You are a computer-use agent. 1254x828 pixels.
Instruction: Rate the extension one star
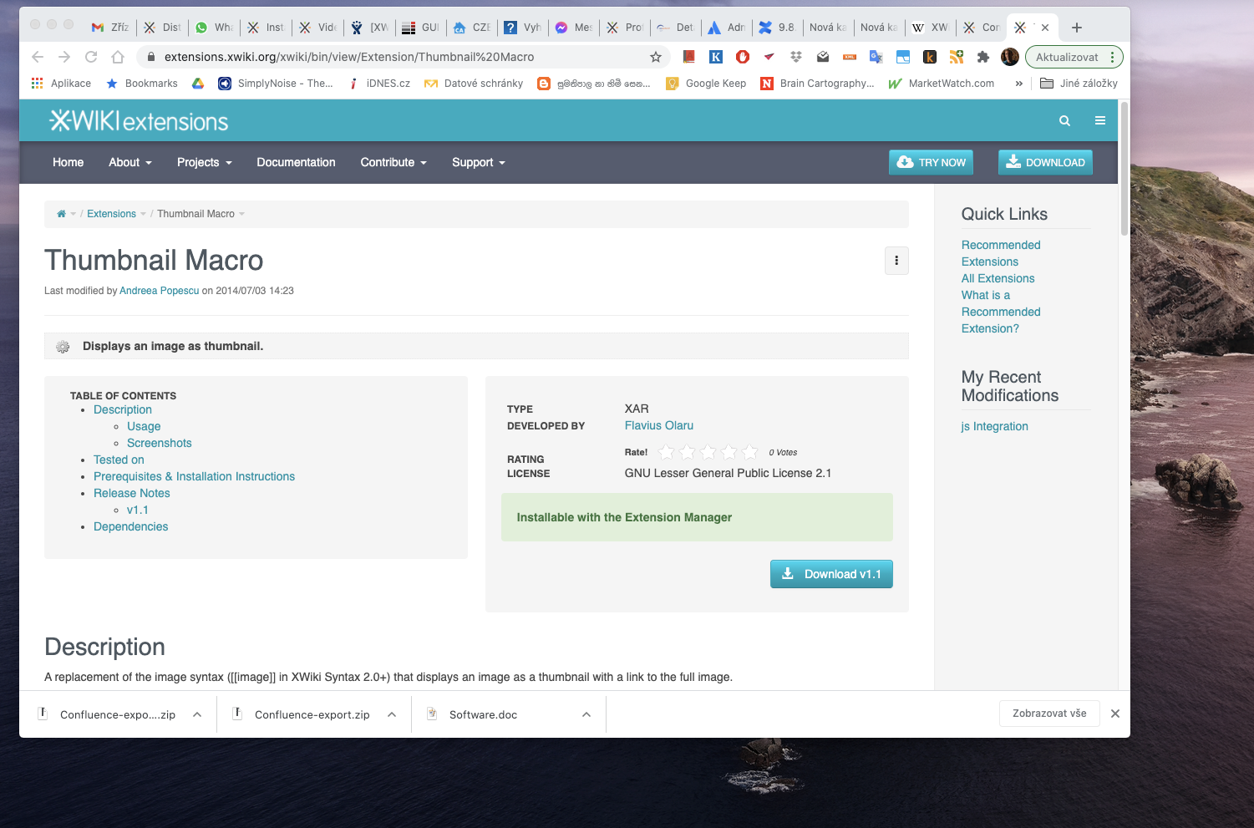667,452
